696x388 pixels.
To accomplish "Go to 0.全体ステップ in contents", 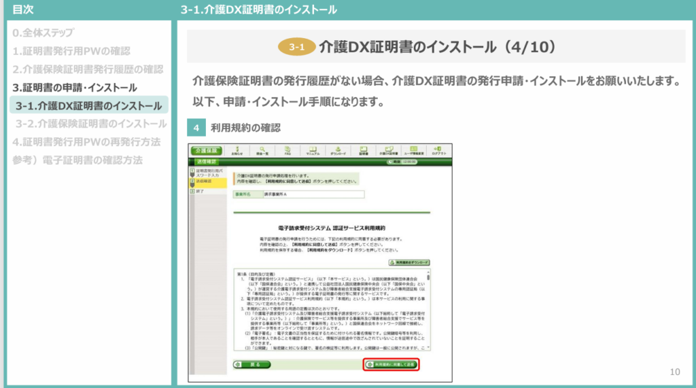I will (x=43, y=33).
